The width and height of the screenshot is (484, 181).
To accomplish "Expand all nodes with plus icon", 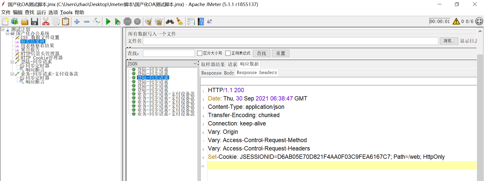I will [77, 22].
